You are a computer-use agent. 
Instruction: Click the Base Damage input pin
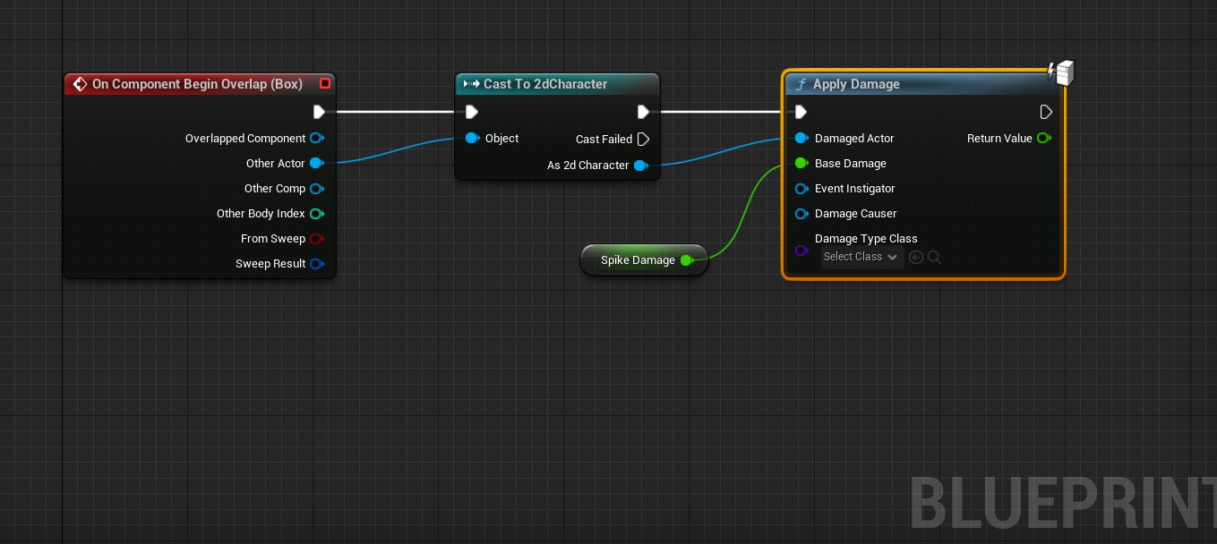point(801,164)
